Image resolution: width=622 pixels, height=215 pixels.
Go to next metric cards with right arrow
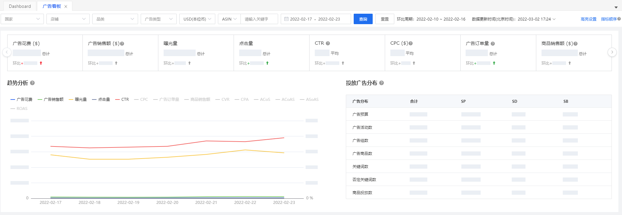[612, 52]
